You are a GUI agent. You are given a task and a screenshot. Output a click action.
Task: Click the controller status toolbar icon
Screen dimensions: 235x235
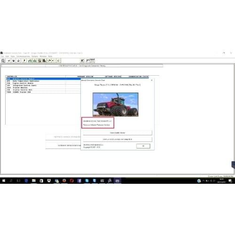(39, 61)
